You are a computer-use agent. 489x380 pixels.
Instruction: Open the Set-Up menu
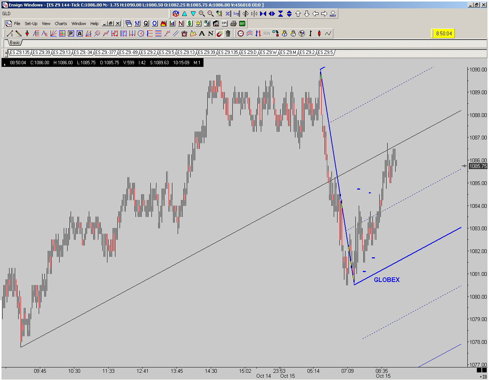pos(31,24)
